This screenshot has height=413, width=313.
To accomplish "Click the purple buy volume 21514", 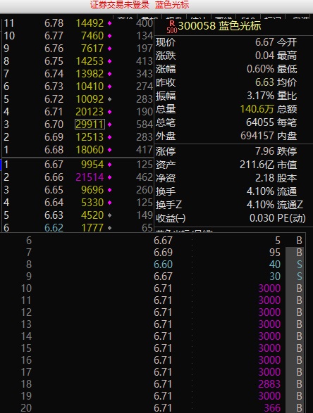I will [90, 177].
